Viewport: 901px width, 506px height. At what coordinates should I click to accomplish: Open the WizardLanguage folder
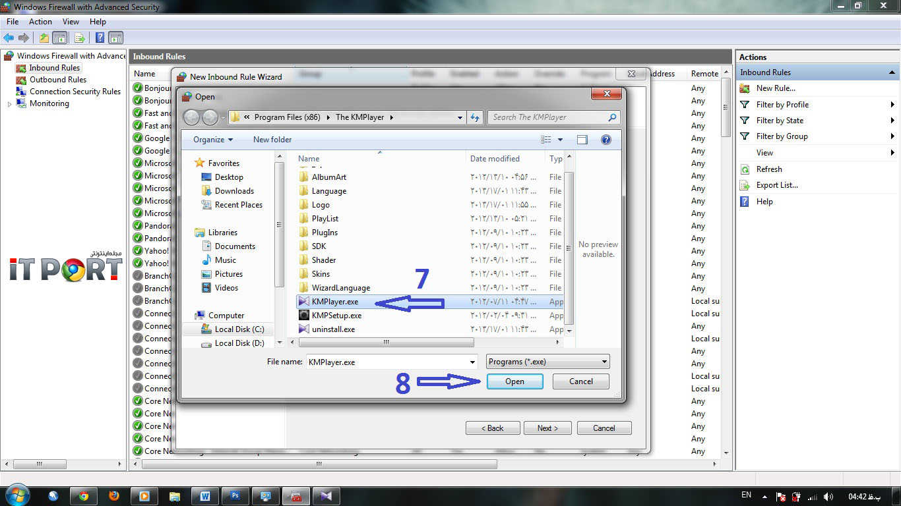(x=341, y=288)
